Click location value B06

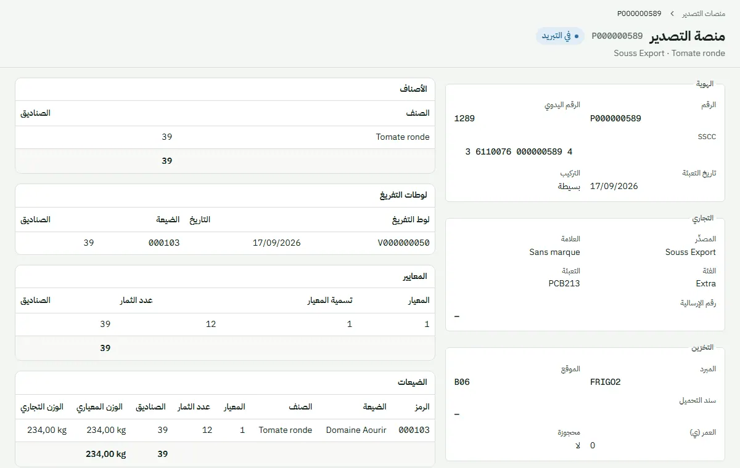462,382
